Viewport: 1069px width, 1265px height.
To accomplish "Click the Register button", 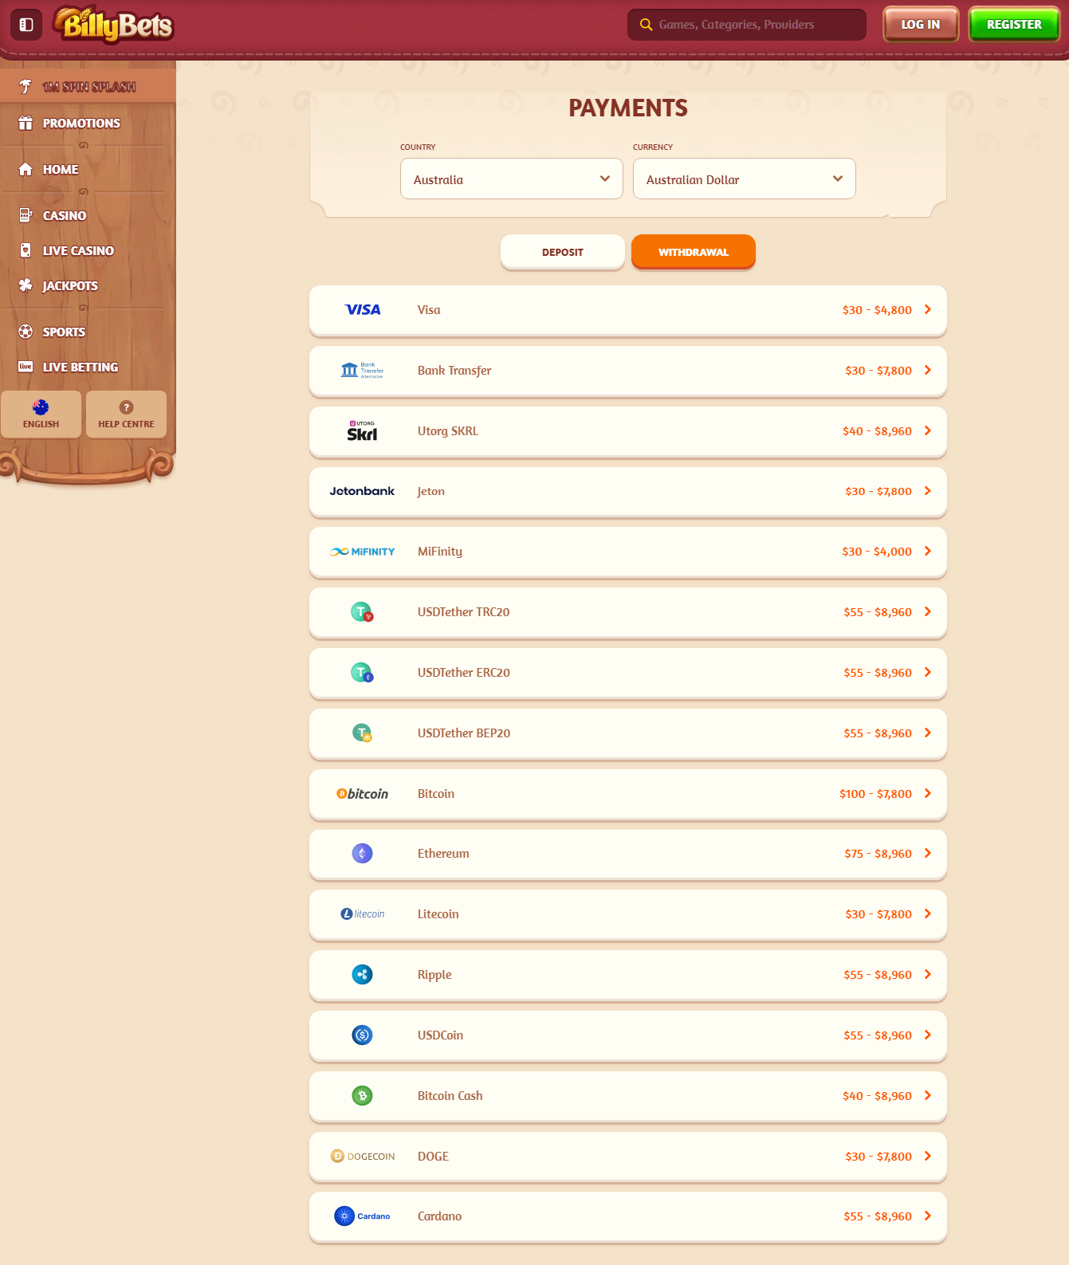I will point(1014,25).
